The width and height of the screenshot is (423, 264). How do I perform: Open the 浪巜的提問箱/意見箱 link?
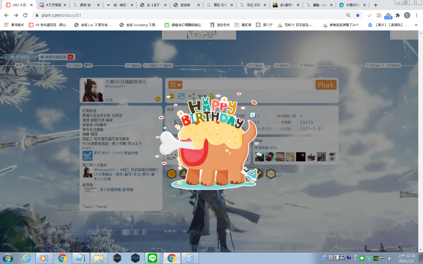coord(116,190)
